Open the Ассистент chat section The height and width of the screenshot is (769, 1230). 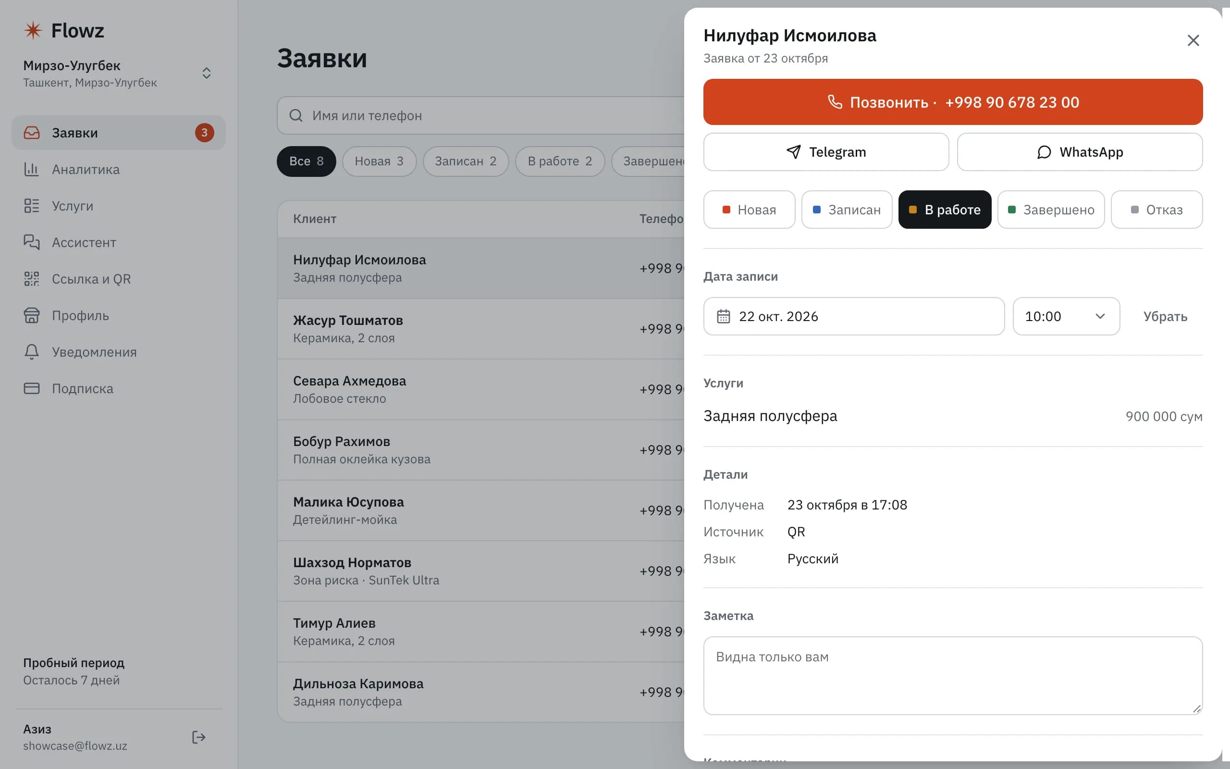click(x=118, y=243)
